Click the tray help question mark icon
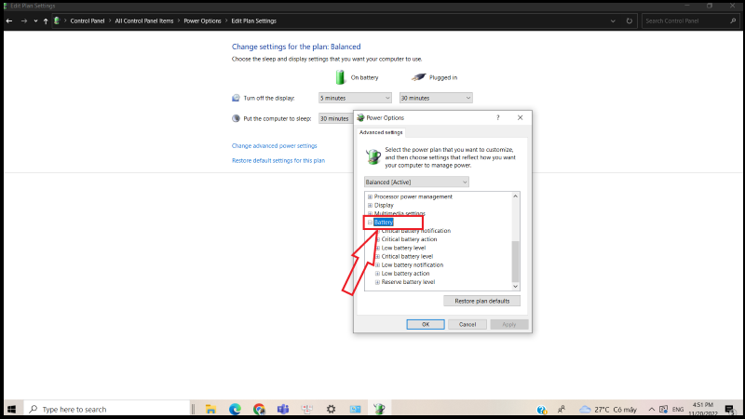This screenshot has height=419, width=745. pyautogui.click(x=541, y=410)
